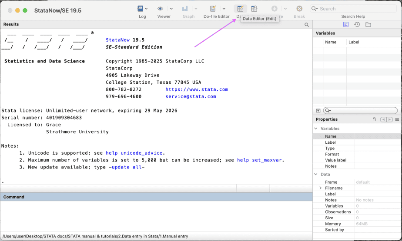The height and width of the screenshot is (241, 402).
Task: Expand the Filename row in Data
Action: click(x=321, y=188)
